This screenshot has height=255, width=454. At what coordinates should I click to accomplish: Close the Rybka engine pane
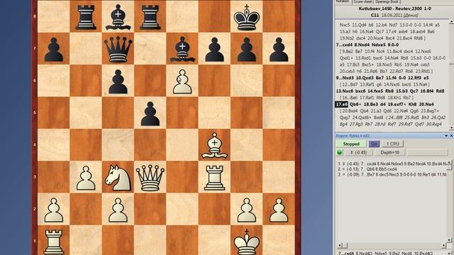[451, 135]
